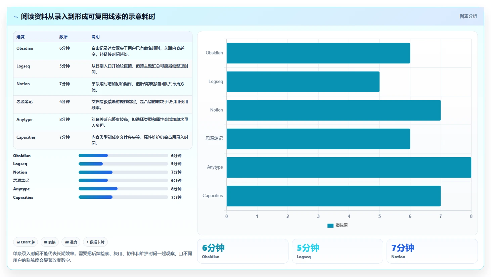The width and height of the screenshot is (491, 277).
Task: Click the Notion bar in the chart
Action: (333, 110)
